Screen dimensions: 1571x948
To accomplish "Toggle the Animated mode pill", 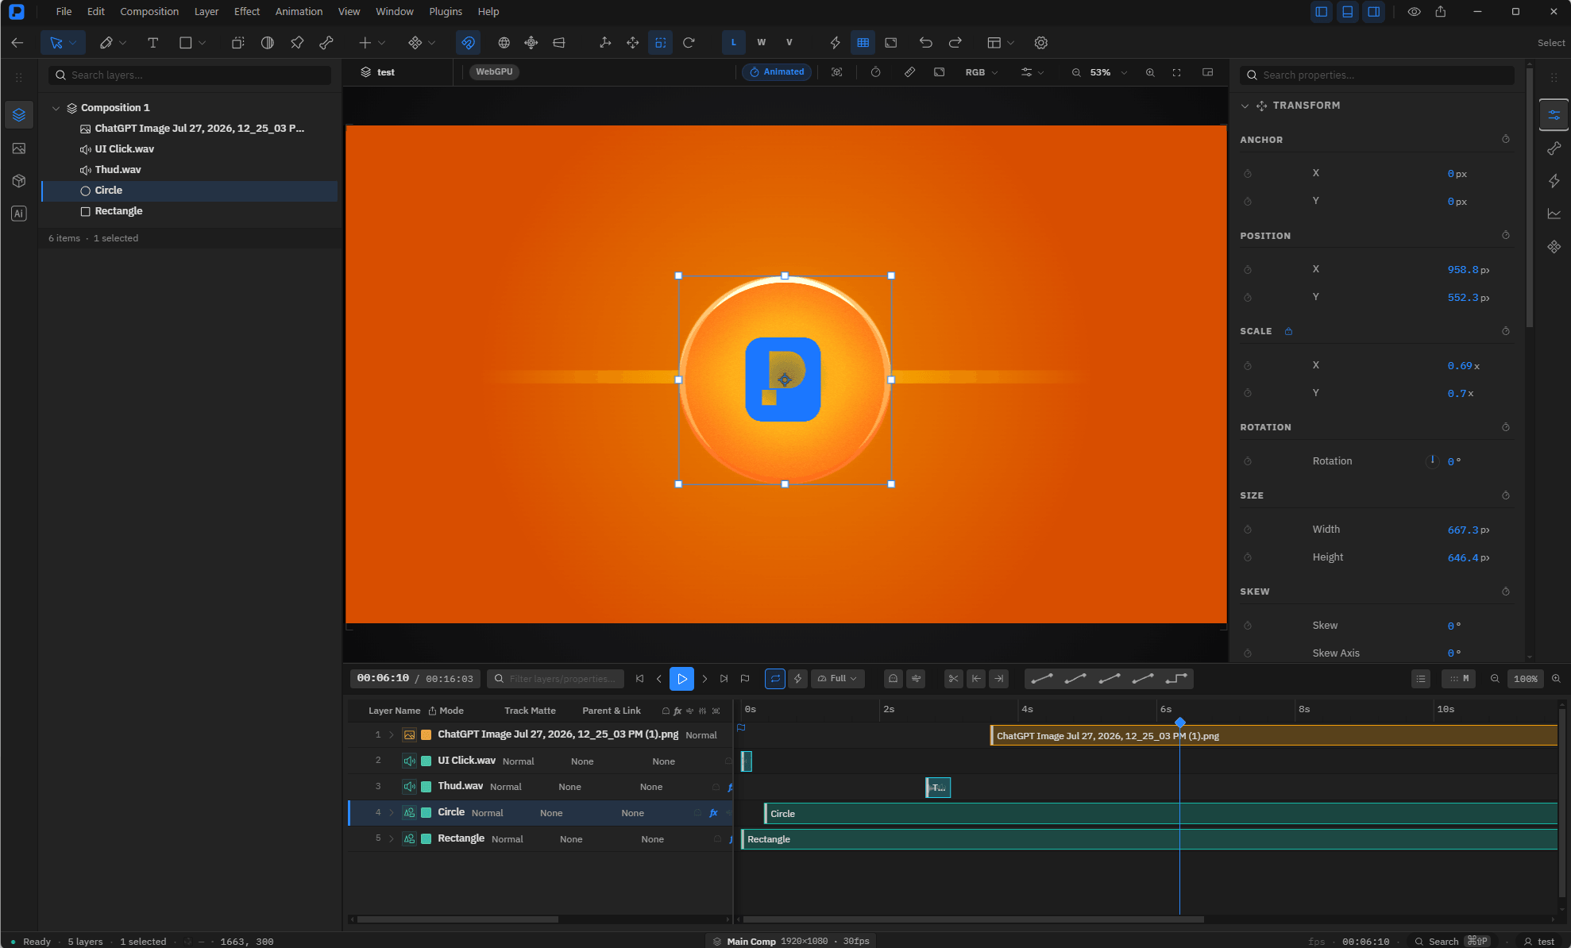I will [x=777, y=72].
